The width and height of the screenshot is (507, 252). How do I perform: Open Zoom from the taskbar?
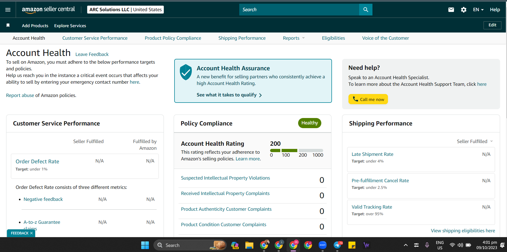click(x=323, y=245)
